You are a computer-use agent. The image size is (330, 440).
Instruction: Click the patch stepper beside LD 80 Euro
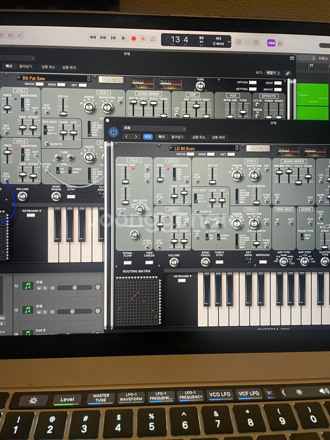pos(238,148)
